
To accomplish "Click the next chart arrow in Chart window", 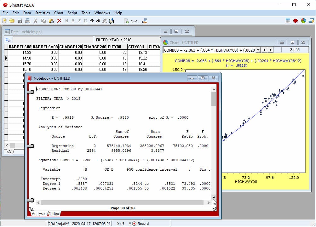I will coord(270,50).
